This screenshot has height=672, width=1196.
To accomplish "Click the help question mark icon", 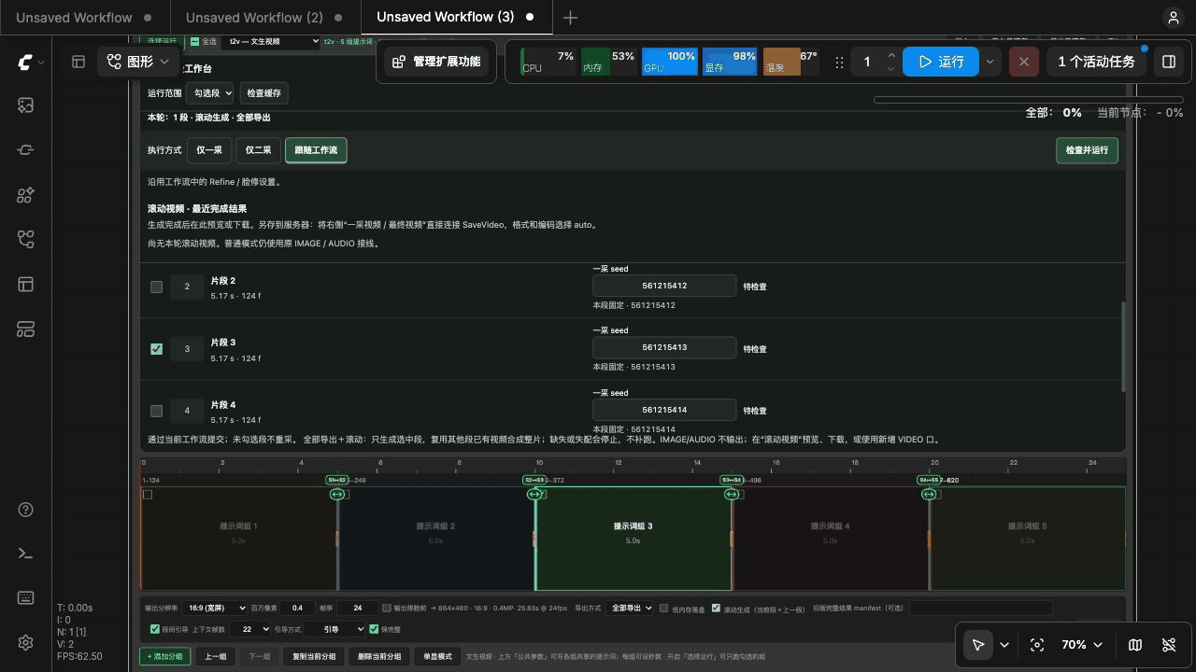I will (25, 510).
